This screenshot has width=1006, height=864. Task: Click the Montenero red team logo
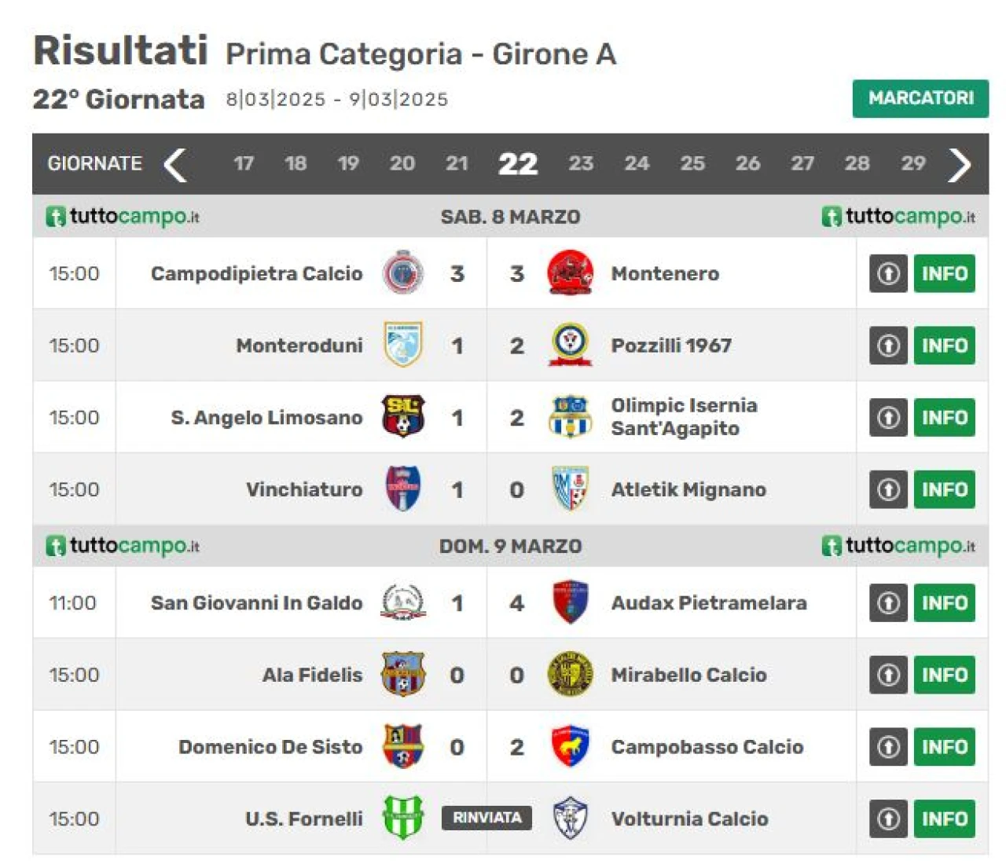[x=570, y=273]
